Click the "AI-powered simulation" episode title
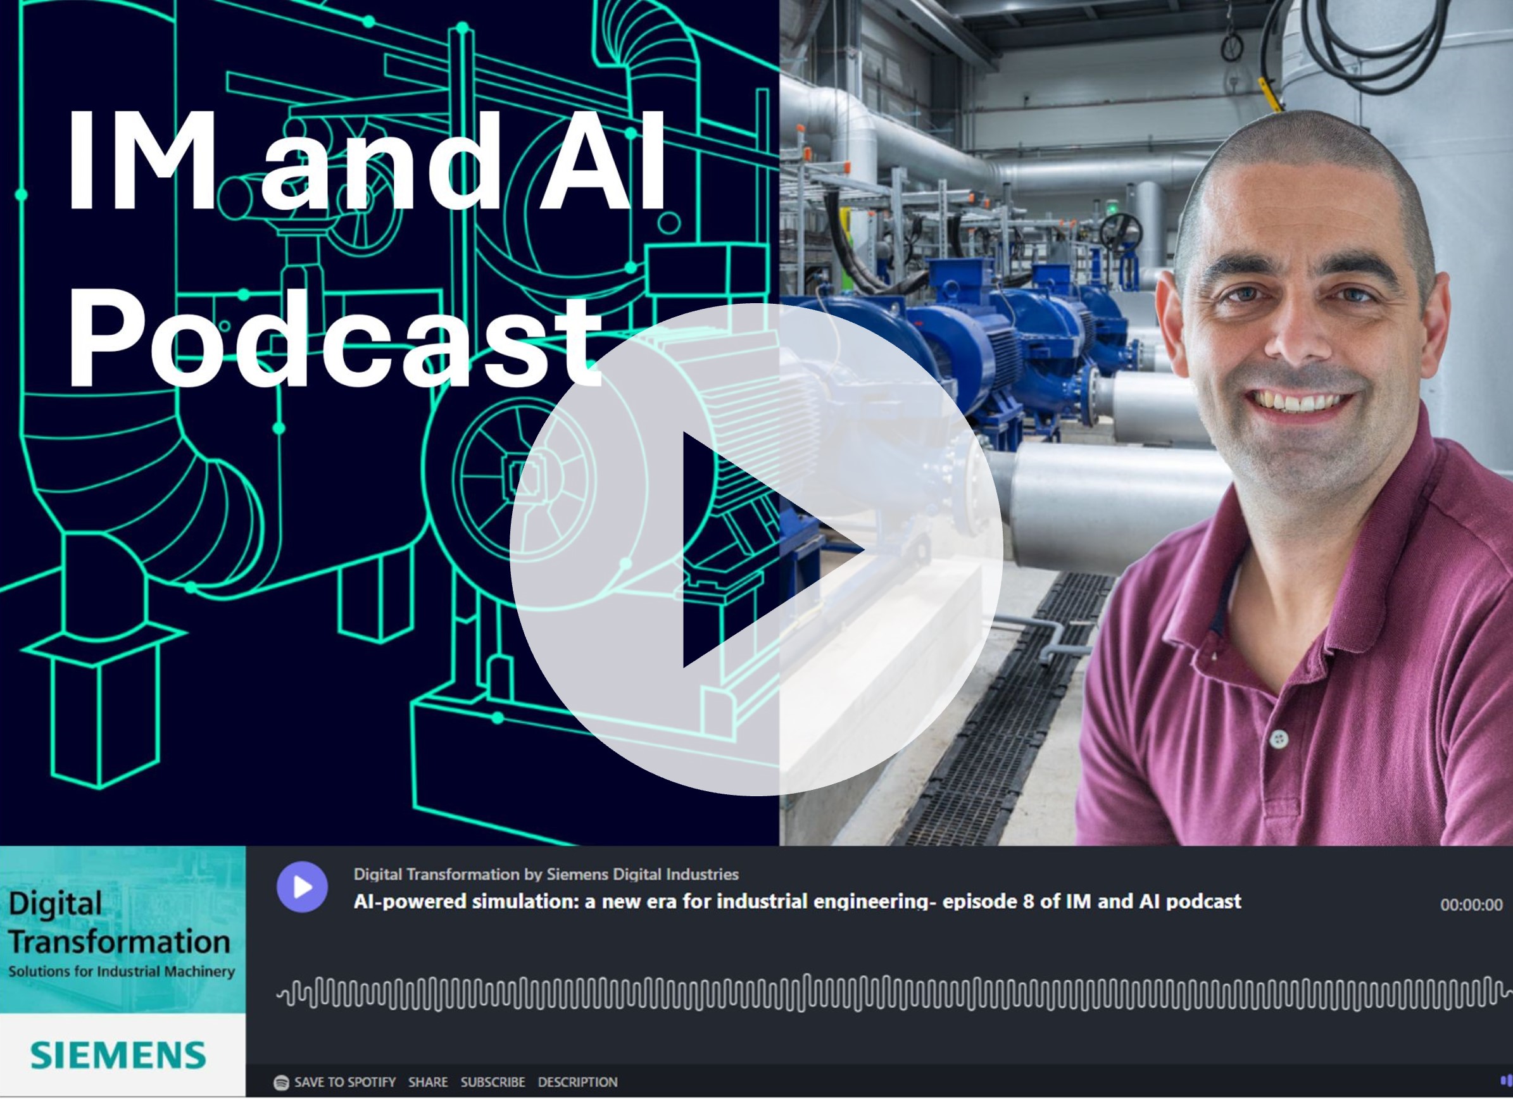The height and width of the screenshot is (1100, 1513). click(797, 902)
